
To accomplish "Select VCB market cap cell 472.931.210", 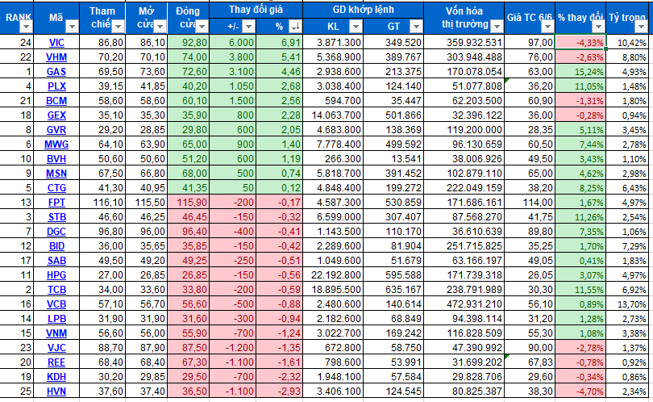I will [x=464, y=304].
